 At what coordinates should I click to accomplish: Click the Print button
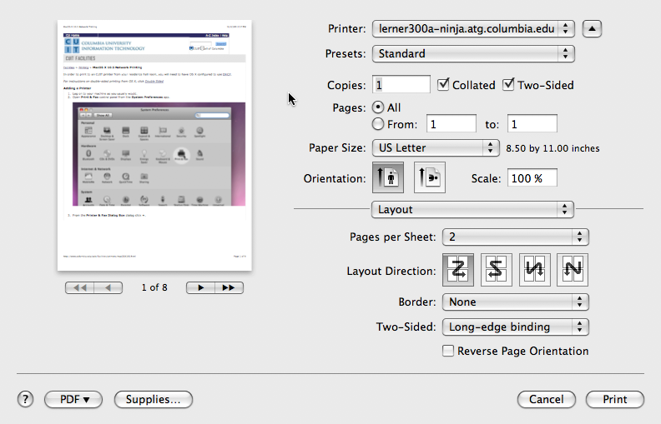pyautogui.click(x=615, y=399)
